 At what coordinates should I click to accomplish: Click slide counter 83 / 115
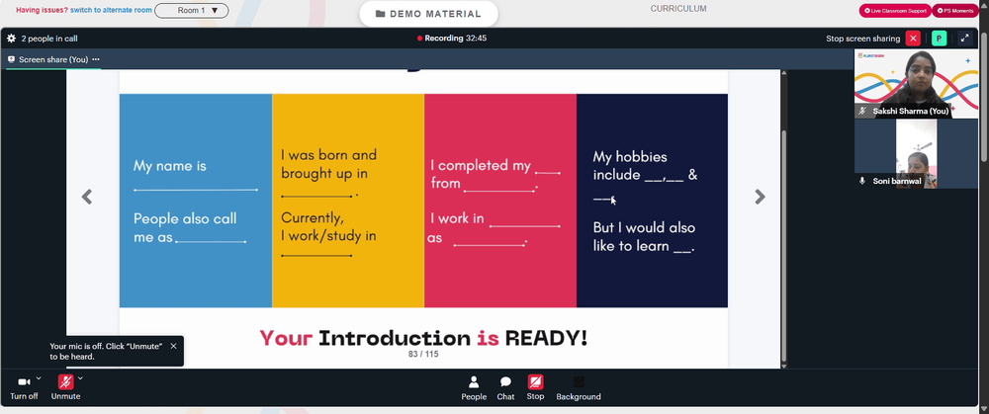coord(423,354)
